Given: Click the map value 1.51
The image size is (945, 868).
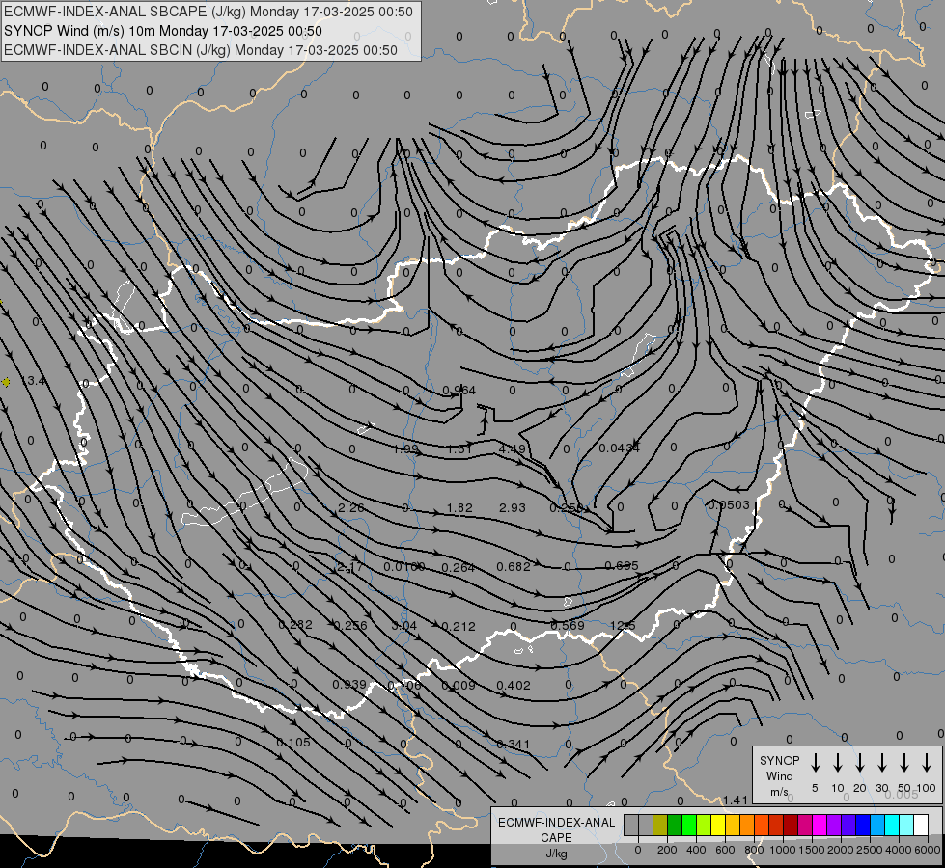Looking at the screenshot, I should coord(459,448).
